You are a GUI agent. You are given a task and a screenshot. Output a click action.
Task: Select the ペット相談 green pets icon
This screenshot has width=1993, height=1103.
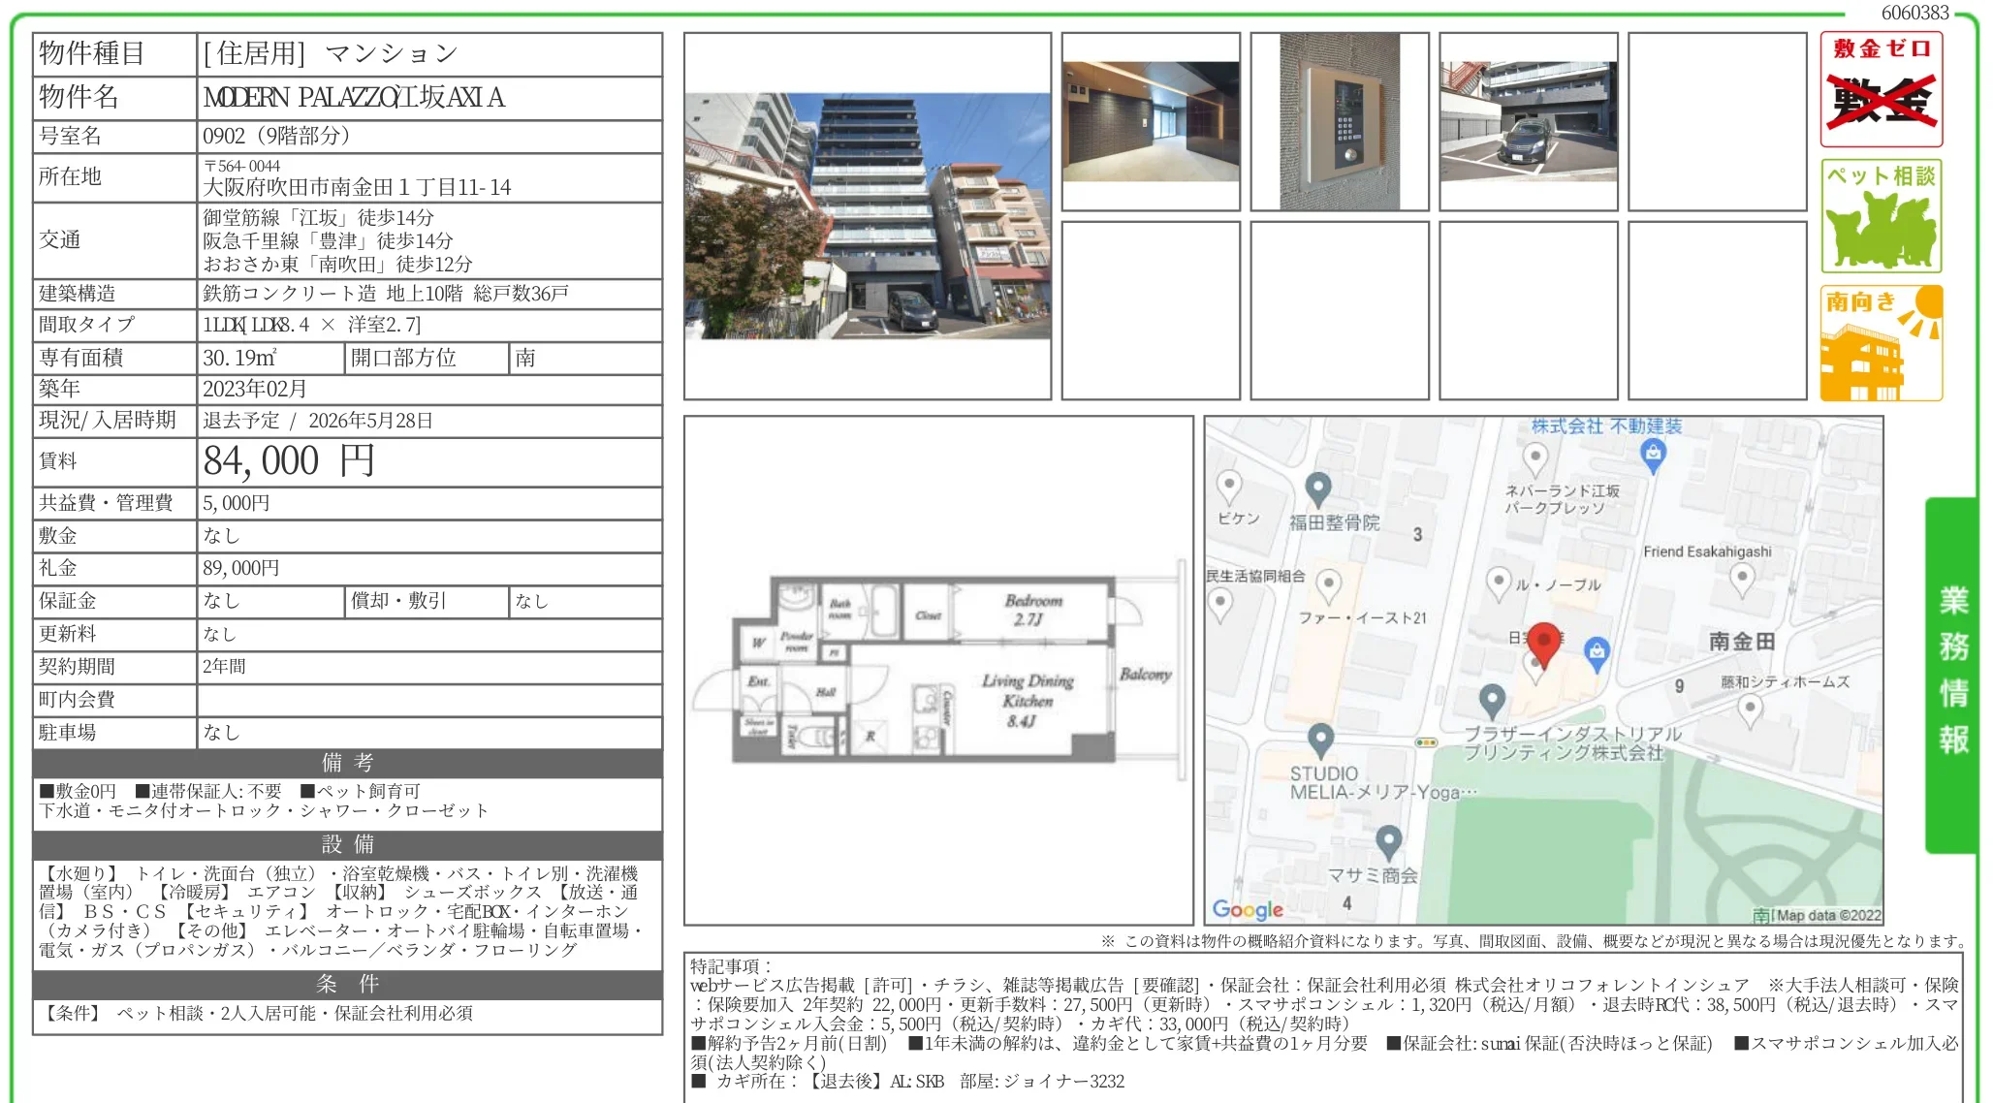[x=1881, y=215]
